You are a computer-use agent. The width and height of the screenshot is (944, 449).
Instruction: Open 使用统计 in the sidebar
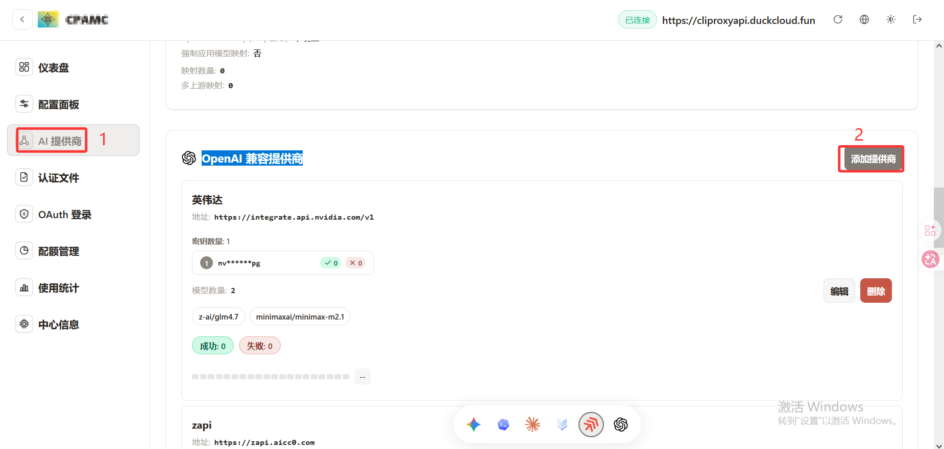pos(73,287)
